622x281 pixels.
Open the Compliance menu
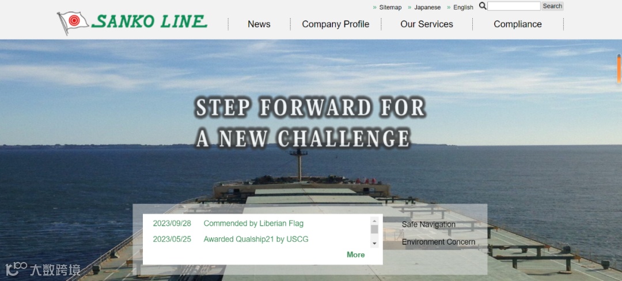click(518, 24)
